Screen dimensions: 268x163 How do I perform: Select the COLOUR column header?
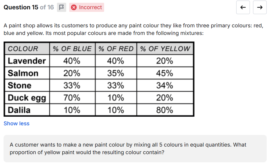23,49
